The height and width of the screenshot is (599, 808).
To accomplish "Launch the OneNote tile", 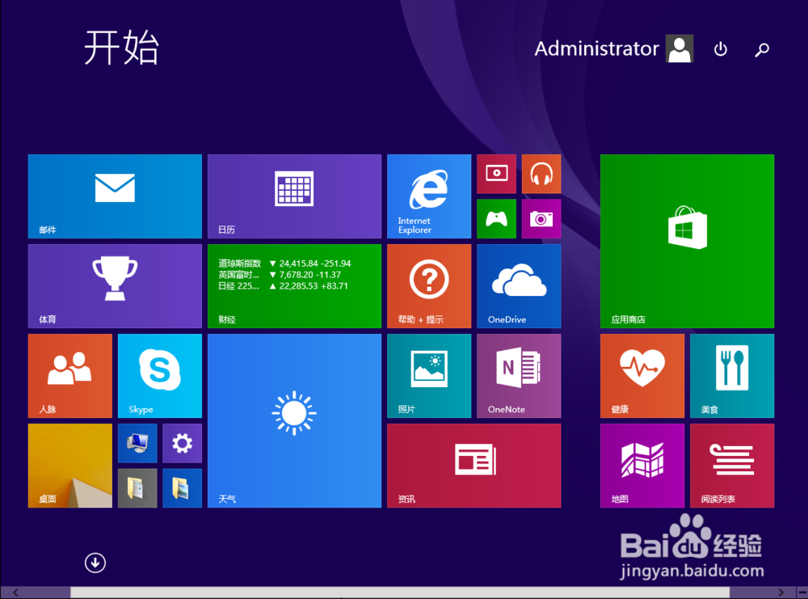I will tap(519, 376).
